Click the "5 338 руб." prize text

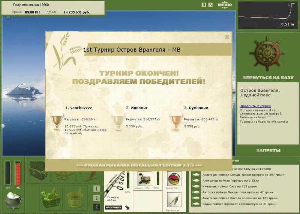click(134, 126)
